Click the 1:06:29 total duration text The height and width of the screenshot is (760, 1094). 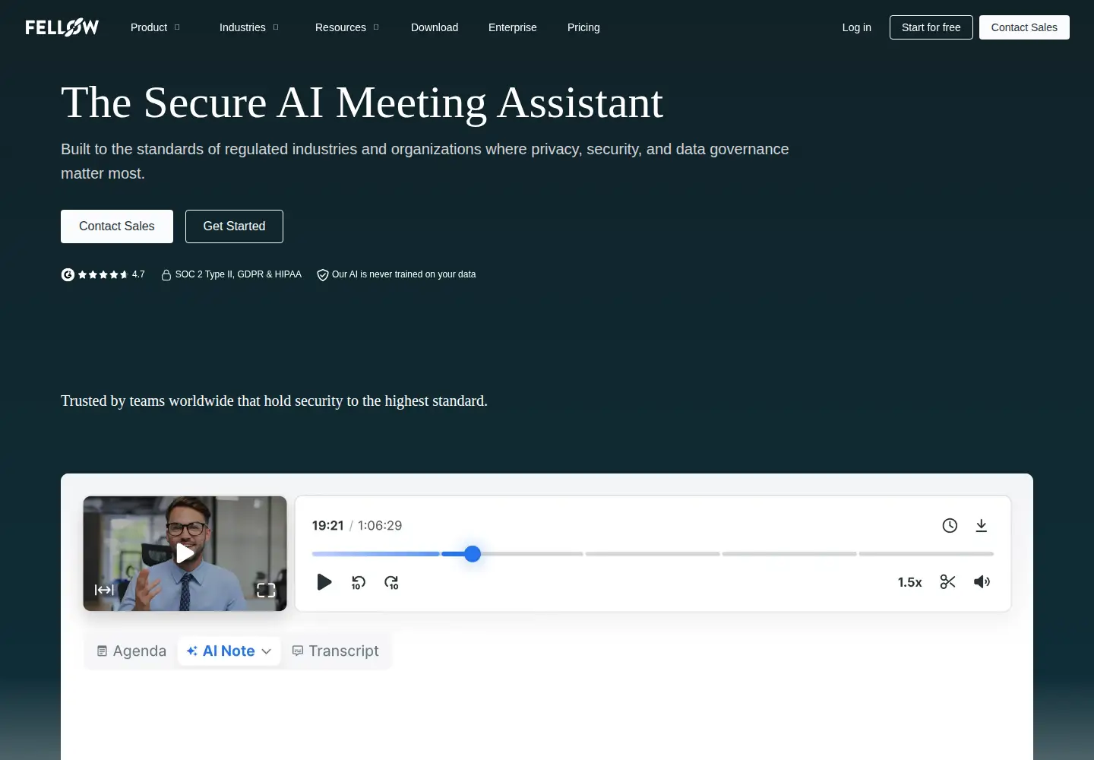coord(380,526)
